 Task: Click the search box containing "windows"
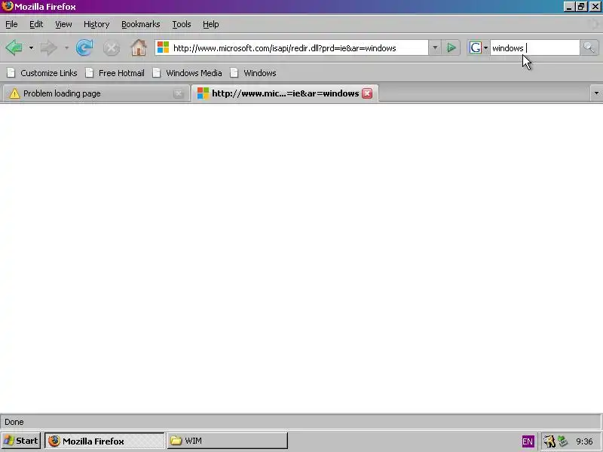tap(534, 48)
